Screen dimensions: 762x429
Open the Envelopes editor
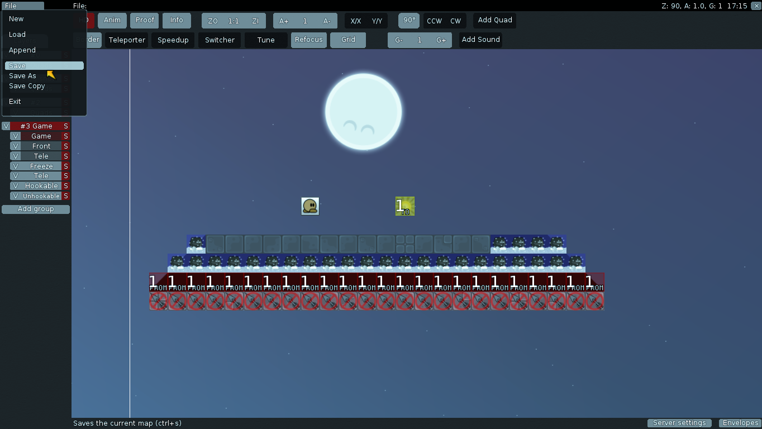(740, 423)
